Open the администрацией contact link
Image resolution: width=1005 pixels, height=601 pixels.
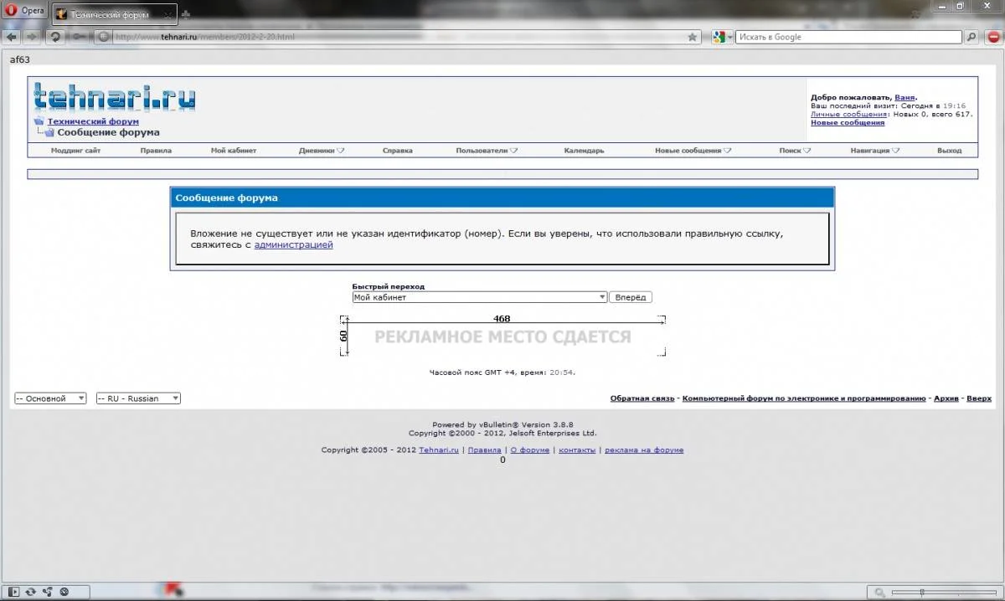point(293,245)
